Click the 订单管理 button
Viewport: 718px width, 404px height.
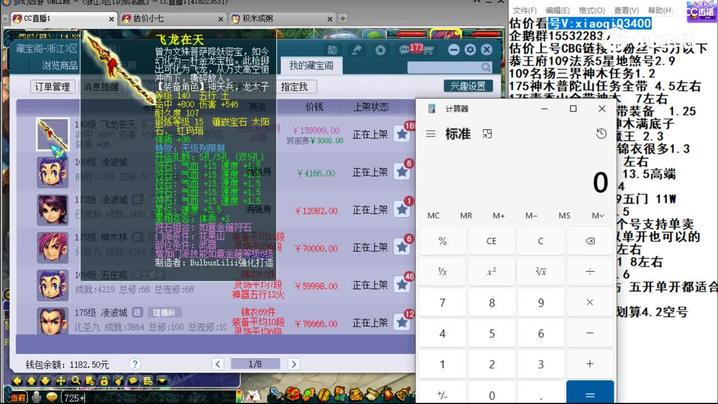click(52, 86)
